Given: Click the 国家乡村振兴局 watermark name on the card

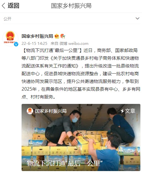Looking at the screenshot, I should click(x=51, y=111).
